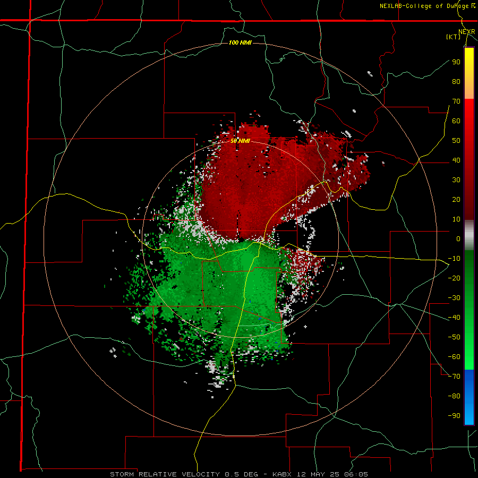This screenshot has width=478, height=478.
Task: Click the "50 NMI" range ring label
Action: pos(240,141)
